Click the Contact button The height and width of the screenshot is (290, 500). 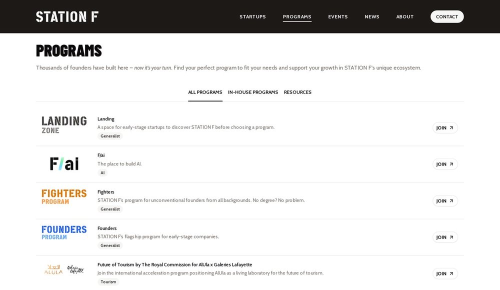[x=447, y=16]
